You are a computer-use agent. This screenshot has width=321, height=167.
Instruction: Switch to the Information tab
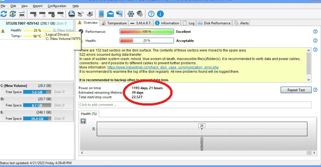[x=167, y=23]
